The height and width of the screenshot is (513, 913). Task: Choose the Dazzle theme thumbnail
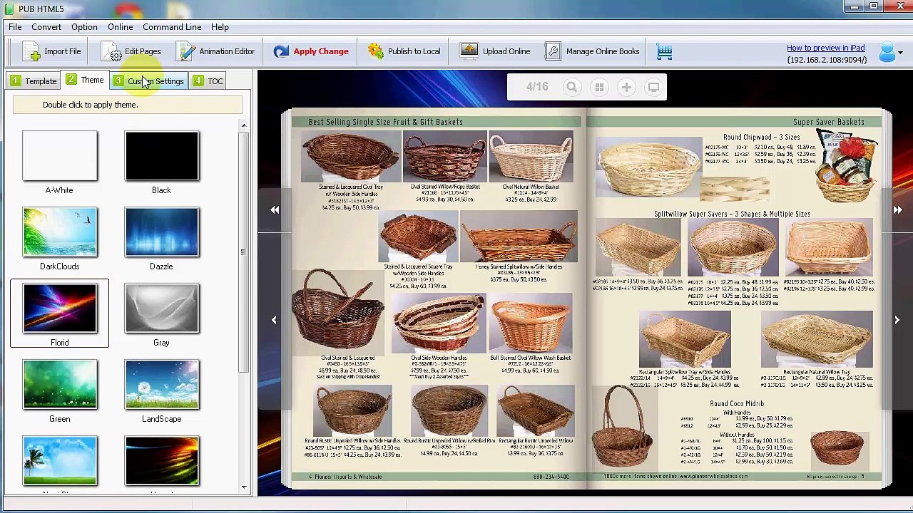[162, 233]
